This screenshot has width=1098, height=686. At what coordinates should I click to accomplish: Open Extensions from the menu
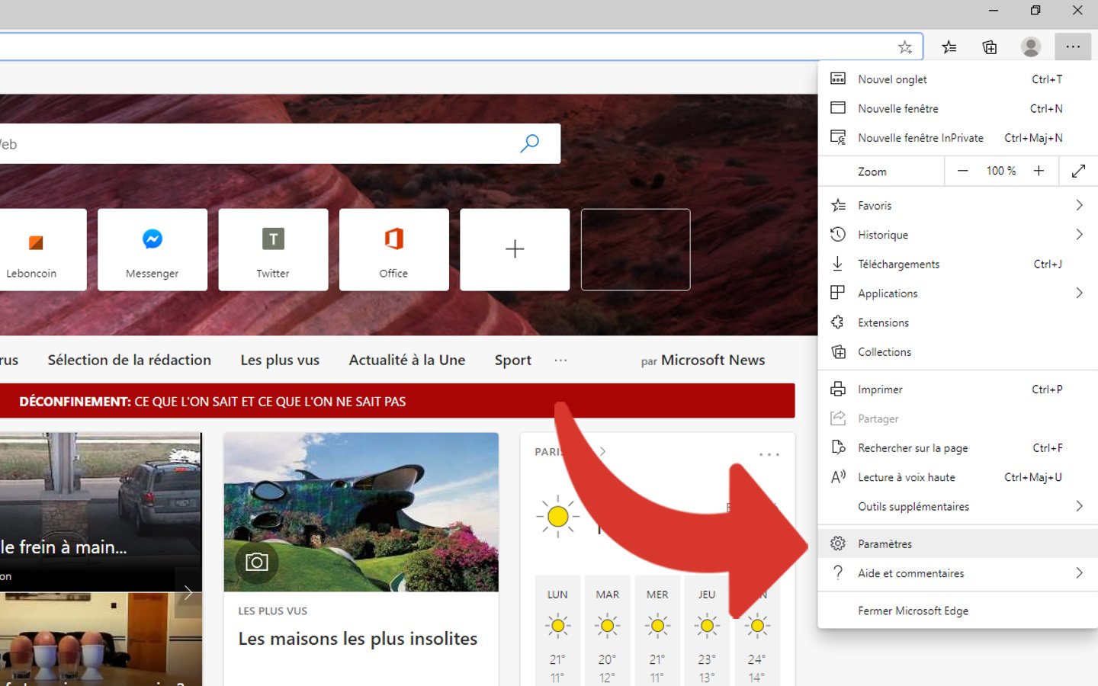(958, 322)
